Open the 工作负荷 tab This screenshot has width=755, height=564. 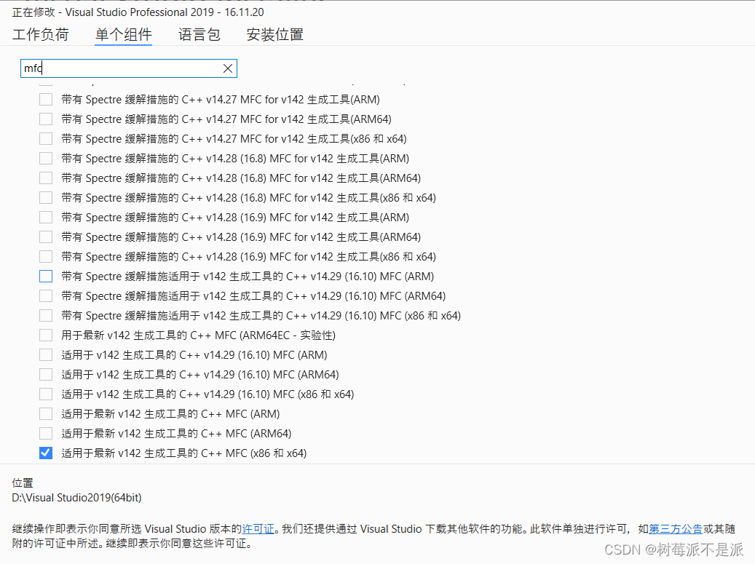tap(41, 35)
